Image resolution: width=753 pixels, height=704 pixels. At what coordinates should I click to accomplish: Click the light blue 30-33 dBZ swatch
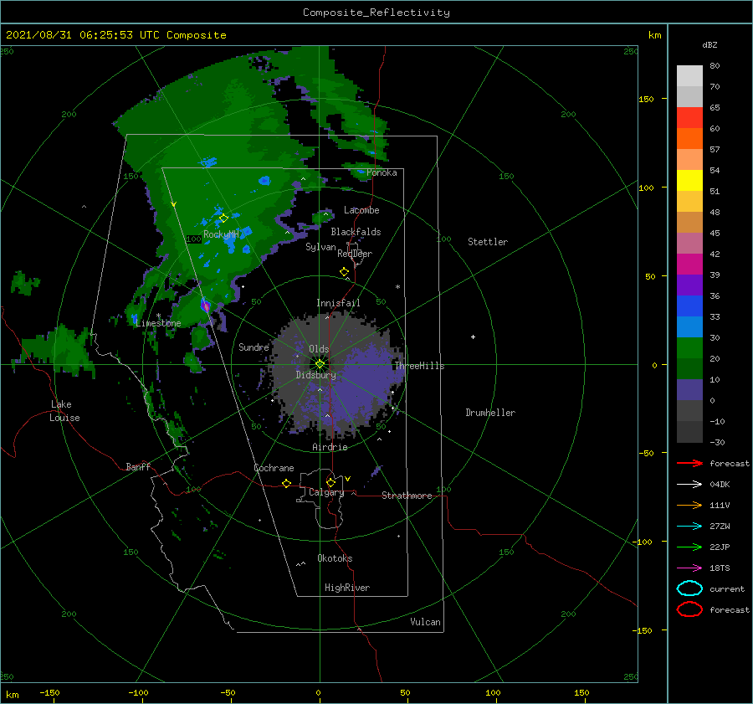point(689,327)
